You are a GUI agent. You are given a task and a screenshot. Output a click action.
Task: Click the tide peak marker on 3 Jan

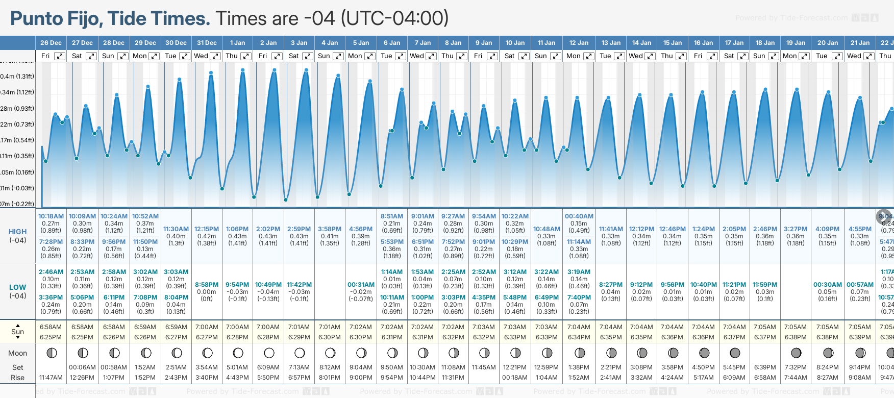pos(306,70)
